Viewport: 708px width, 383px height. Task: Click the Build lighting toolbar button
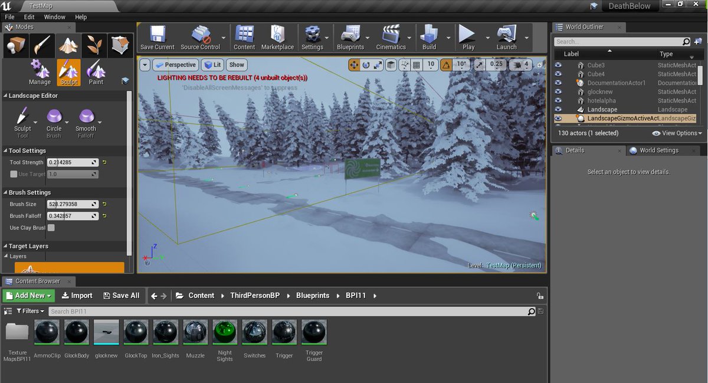click(429, 38)
